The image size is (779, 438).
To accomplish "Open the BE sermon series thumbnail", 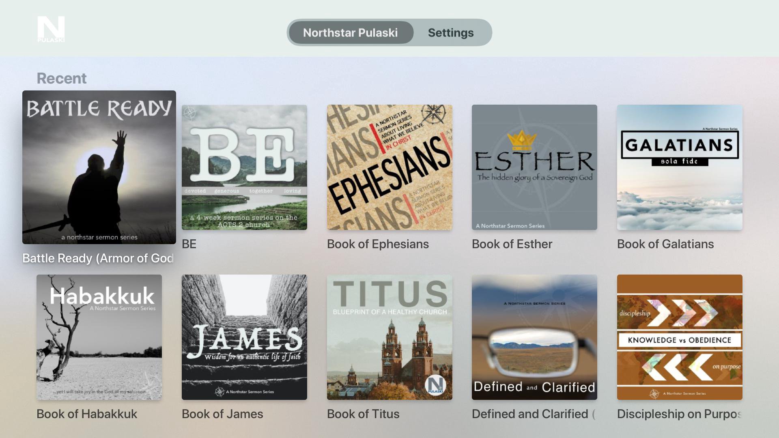I will tap(244, 167).
